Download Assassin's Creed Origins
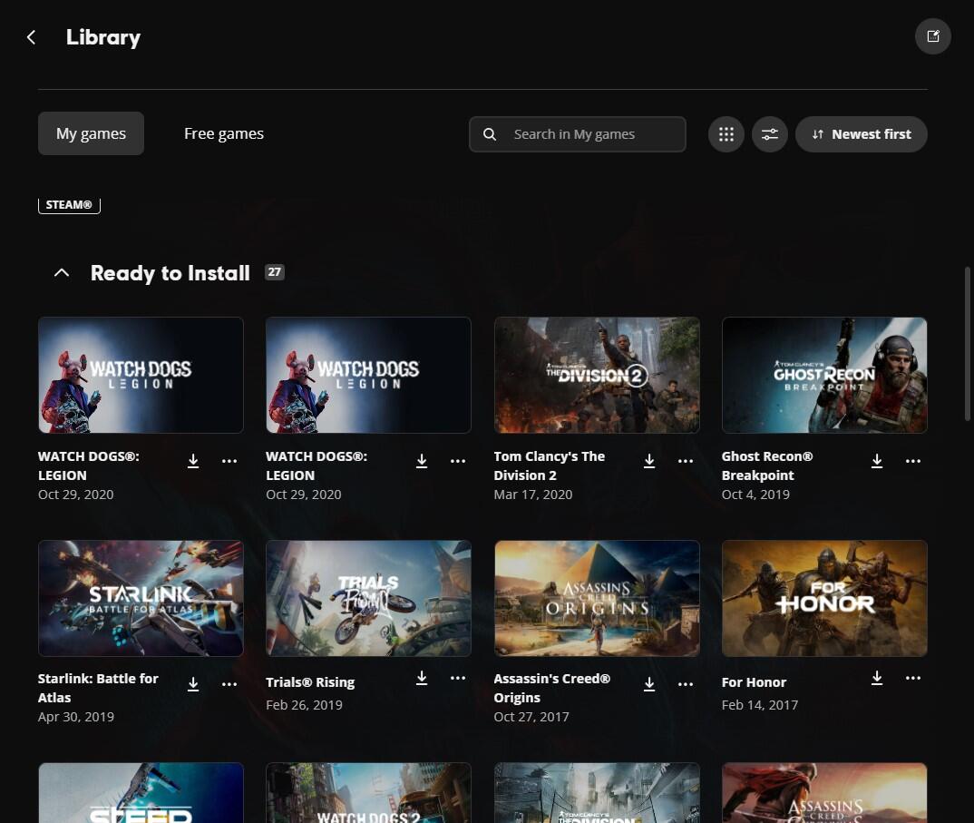Image resolution: width=974 pixels, height=823 pixels. click(x=649, y=684)
